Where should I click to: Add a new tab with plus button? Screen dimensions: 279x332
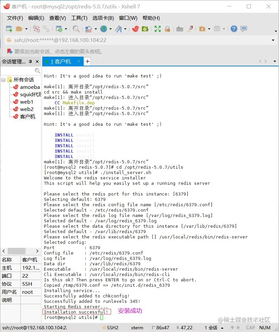[x=88, y=62]
